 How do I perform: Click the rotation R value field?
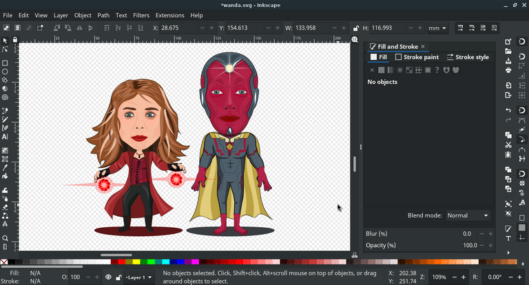tap(494, 277)
